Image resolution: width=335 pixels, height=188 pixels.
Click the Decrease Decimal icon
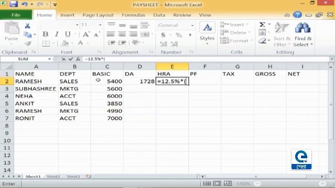(x=174, y=44)
